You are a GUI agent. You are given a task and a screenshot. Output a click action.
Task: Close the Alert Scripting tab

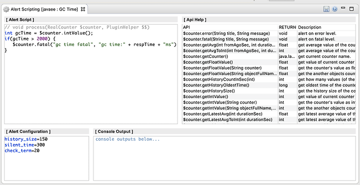[x=83, y=9]
